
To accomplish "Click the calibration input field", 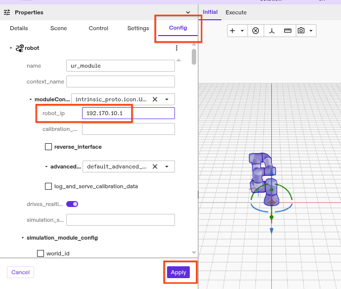I will (128, 129).
